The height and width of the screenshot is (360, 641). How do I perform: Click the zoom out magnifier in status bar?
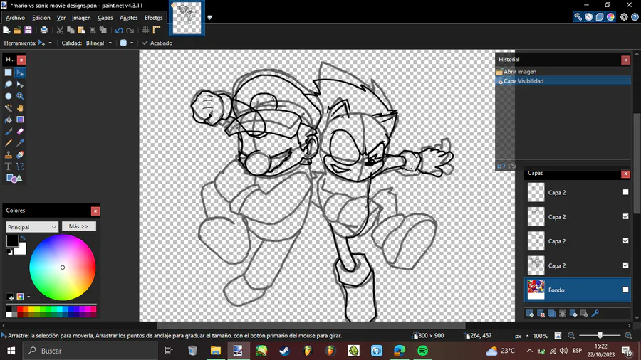click(571, 336)
